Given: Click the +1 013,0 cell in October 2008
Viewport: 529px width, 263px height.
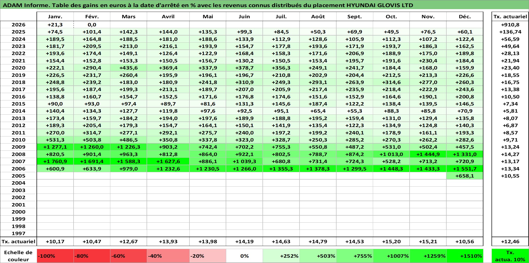Looking at the screenshot, I should point(391,154).
